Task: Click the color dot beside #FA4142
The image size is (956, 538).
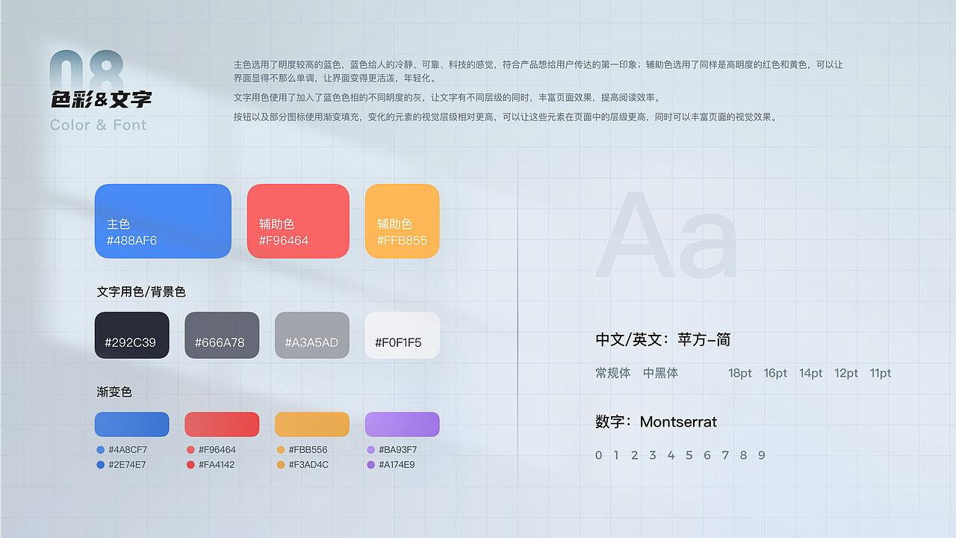Action: click(190, 465)
